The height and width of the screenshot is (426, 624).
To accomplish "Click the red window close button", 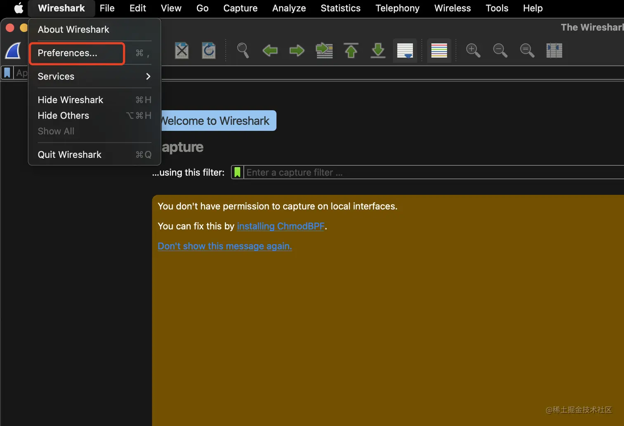I will click(10, 28).
